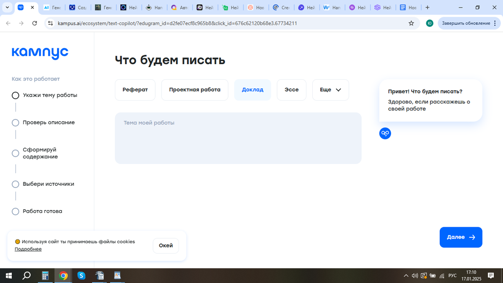Viewport: 503px width, 283px height.
Task: Open the Windows Start menu
Action: pos(8,275)
